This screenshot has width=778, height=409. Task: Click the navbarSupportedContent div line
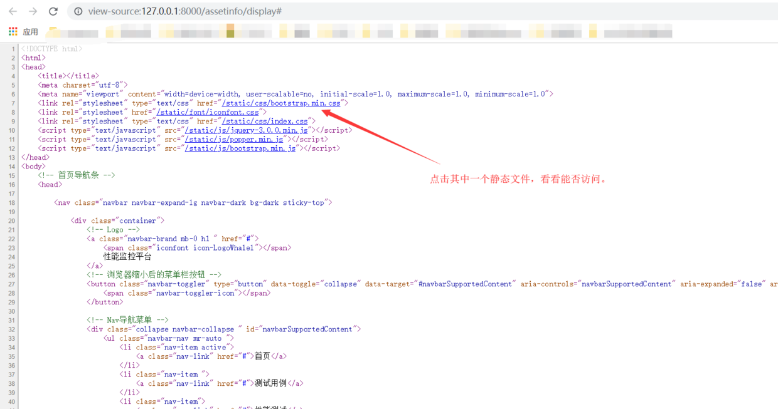coord(224,329)
